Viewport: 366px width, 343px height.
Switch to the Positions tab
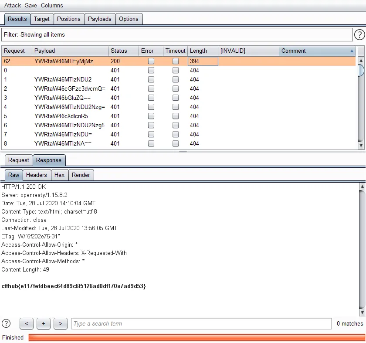(69, 19)
